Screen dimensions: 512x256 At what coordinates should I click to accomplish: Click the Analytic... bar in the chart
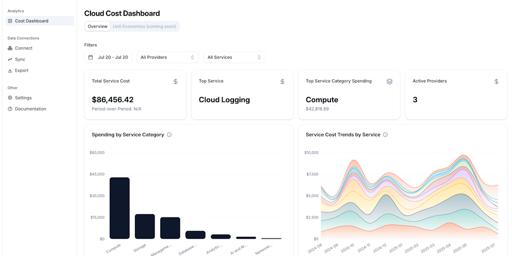coord(220,236)
